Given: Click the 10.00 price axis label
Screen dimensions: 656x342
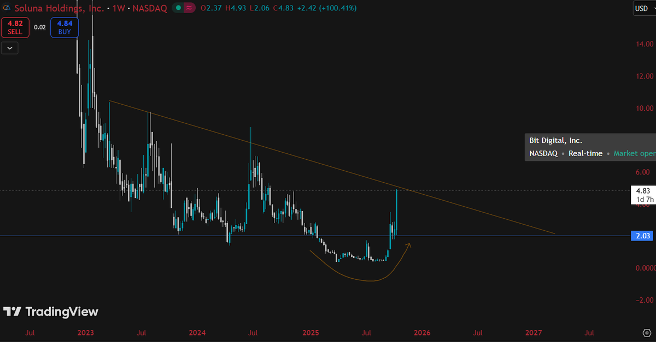Looking at the screenshot, I should tap(643, 108).
